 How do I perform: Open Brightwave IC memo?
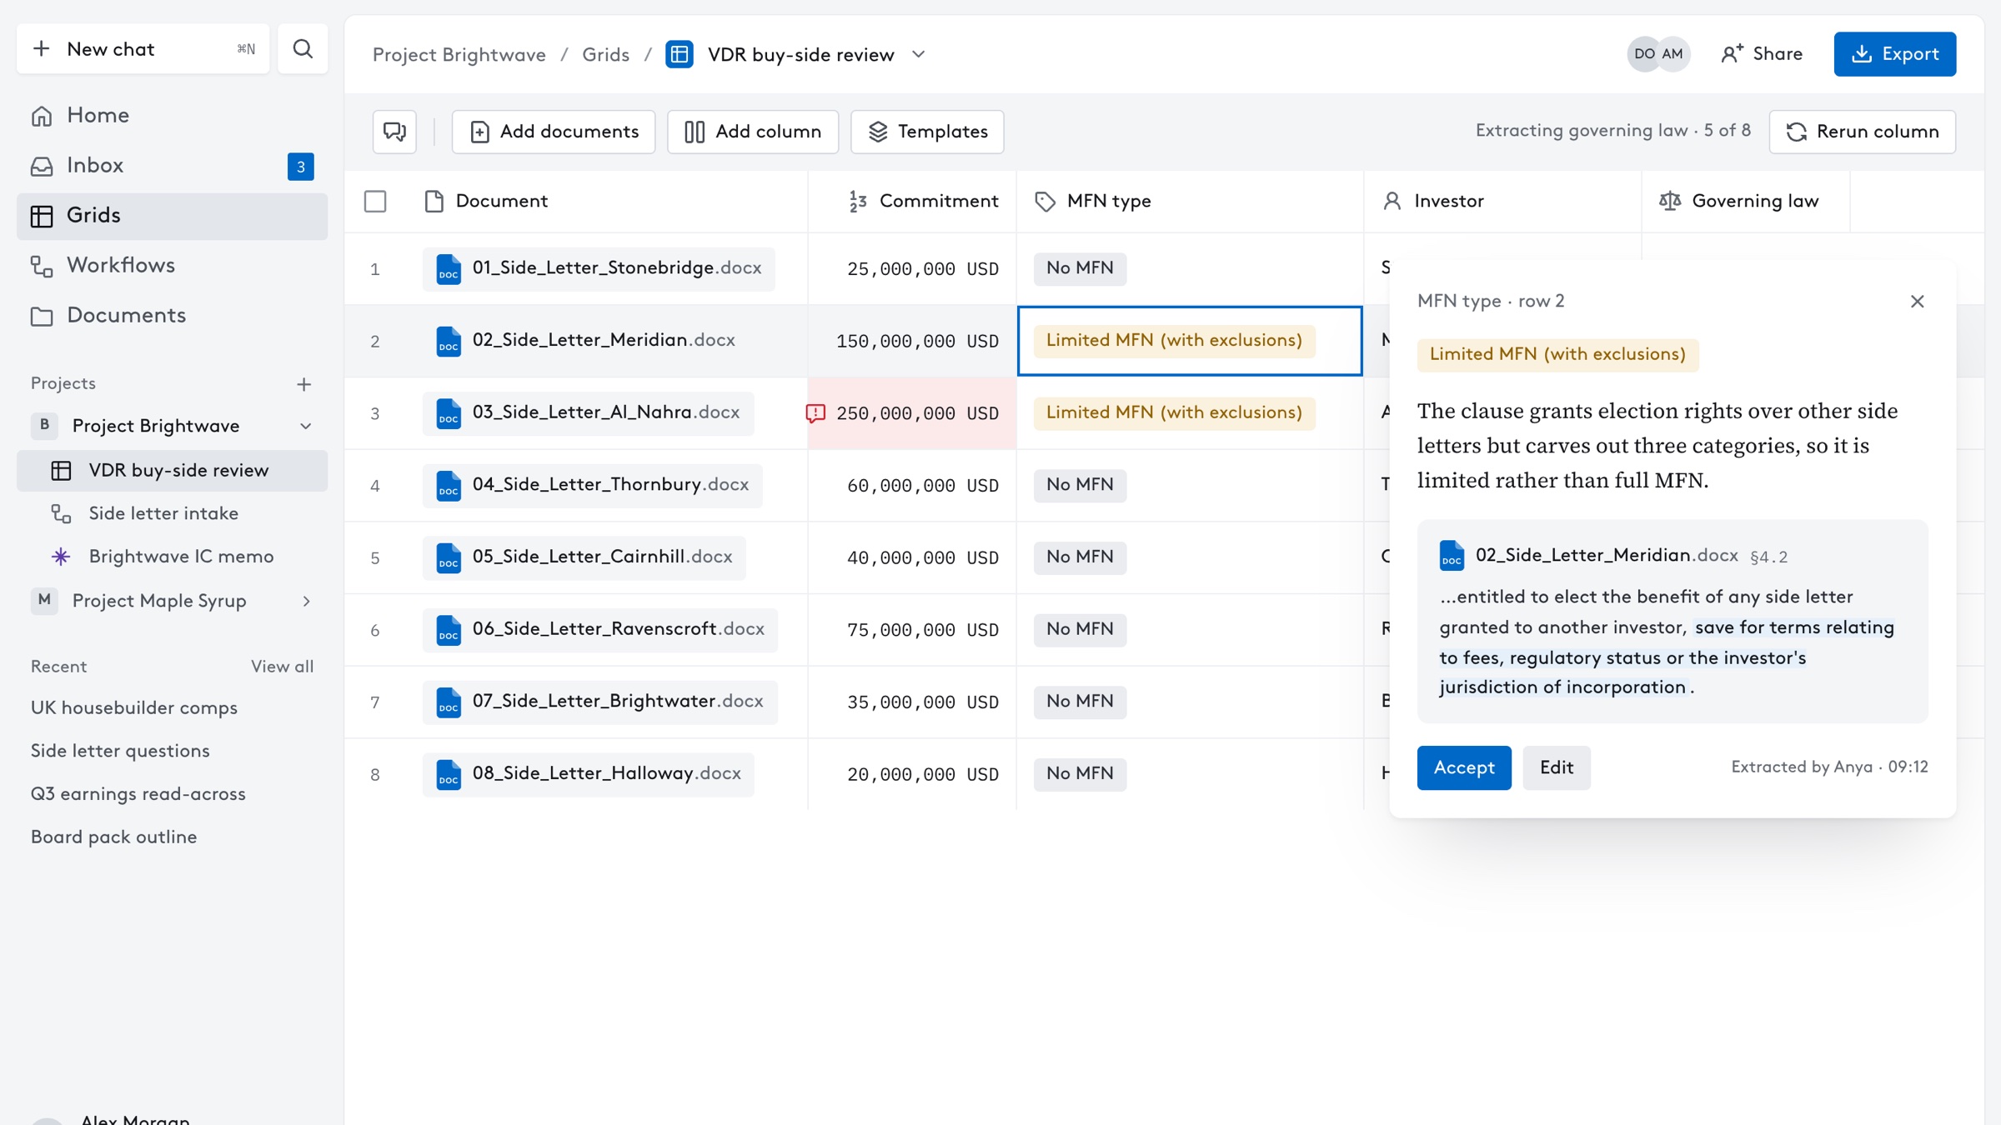pos(172,557)
